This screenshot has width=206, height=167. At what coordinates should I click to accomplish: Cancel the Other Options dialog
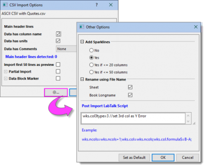pos(188,157)
